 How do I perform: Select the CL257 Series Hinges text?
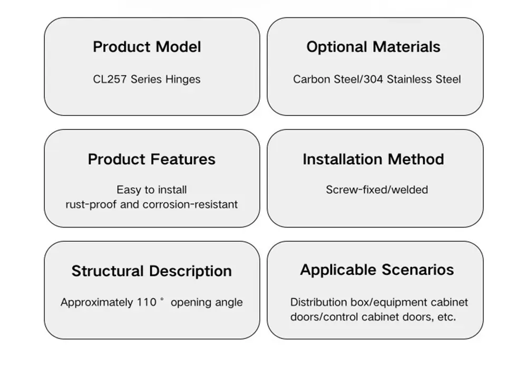(x=147, y=79)
